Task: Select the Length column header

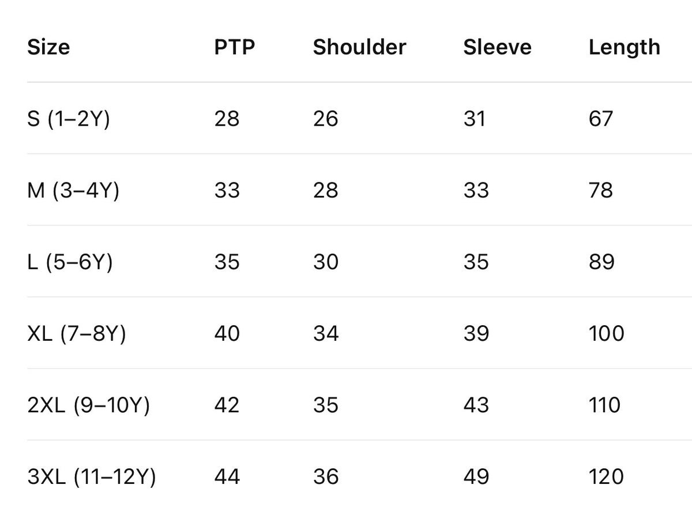Action: click(x=625, y=47)
